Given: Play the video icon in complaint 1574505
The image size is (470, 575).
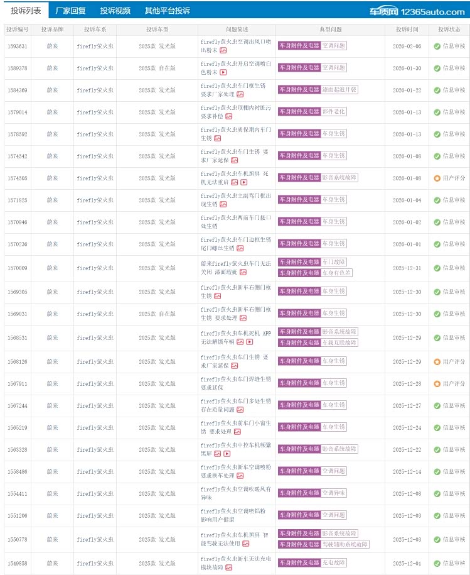Looking at the screenshot, I should click(243, 183).
